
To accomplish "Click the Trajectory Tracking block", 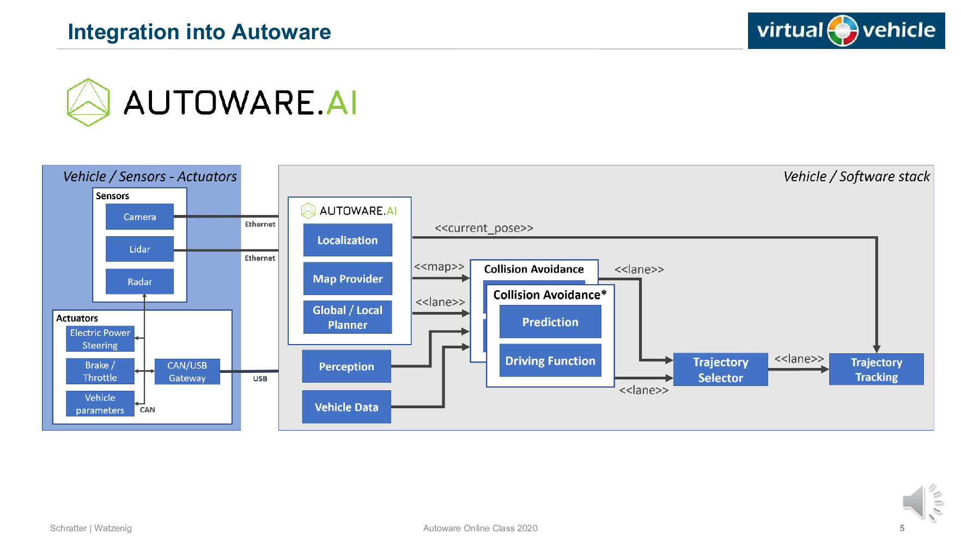I will pos(876,370).
